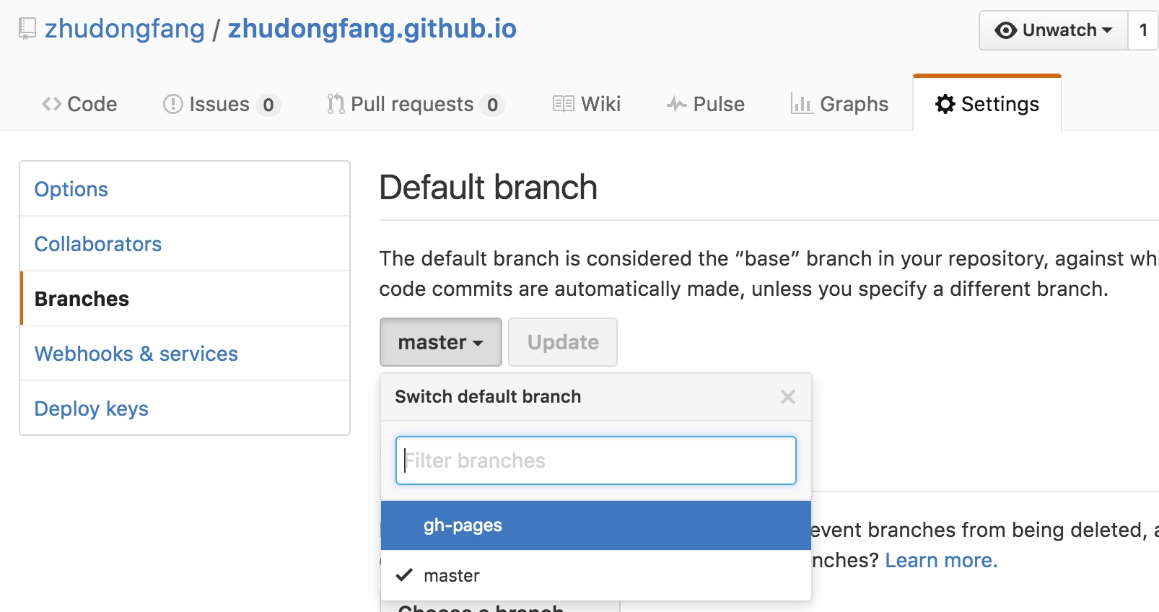The height and width of the screenshot is (612, 1159).
Task: Click the repository book icon beside zhudongfang
Action: tap(27, 29)
